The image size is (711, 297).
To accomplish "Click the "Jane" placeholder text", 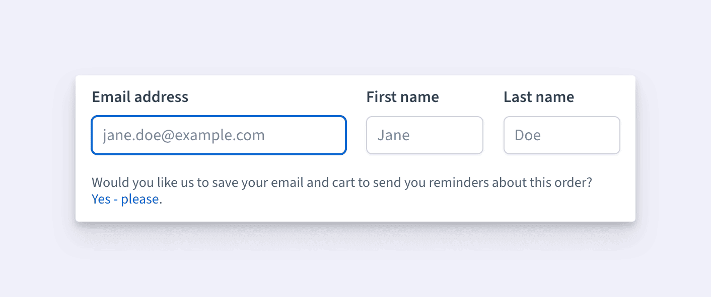I will coord(393,135).
